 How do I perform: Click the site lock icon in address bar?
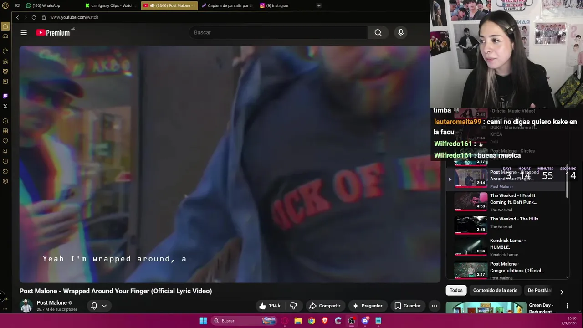point(44,17)
